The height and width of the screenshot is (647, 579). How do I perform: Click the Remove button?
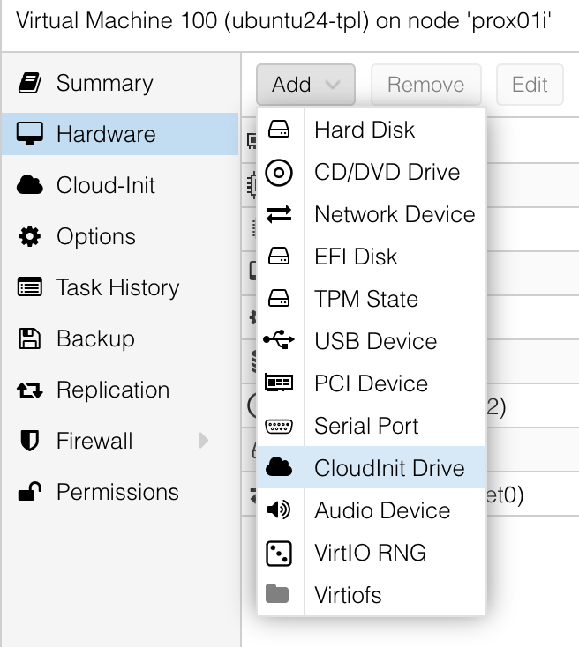425,85
